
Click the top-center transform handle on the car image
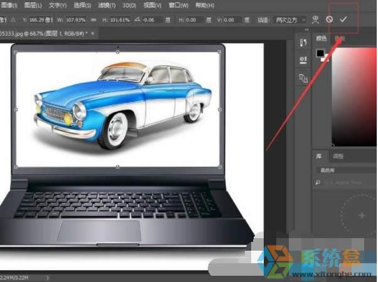click(x=117, y=50)
